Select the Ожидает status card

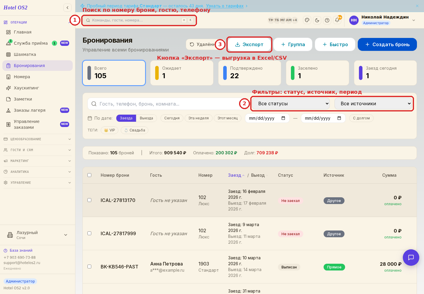point(182,73)
